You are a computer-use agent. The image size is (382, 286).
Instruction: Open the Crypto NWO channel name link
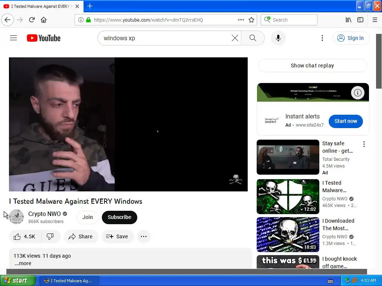[44, 214]
